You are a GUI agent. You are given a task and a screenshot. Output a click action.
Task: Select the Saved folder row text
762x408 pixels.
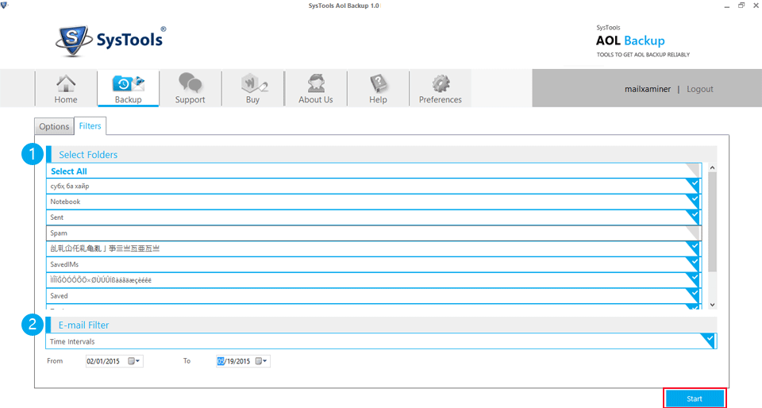tap(59, 296)
